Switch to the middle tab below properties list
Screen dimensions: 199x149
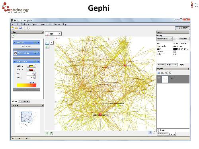(172, 65)
